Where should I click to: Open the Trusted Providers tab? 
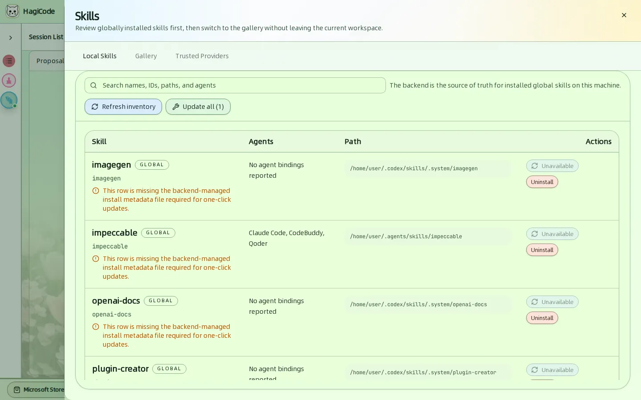click(202, 56)
